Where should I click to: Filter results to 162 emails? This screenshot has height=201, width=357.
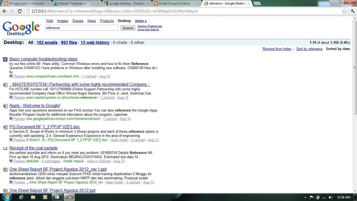(47, 43)
